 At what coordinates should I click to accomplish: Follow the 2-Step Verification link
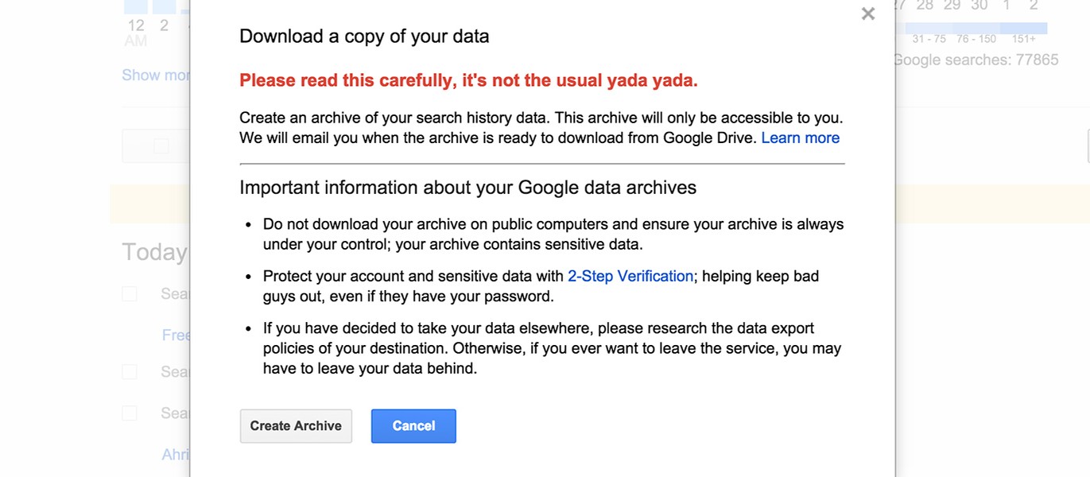630,276
